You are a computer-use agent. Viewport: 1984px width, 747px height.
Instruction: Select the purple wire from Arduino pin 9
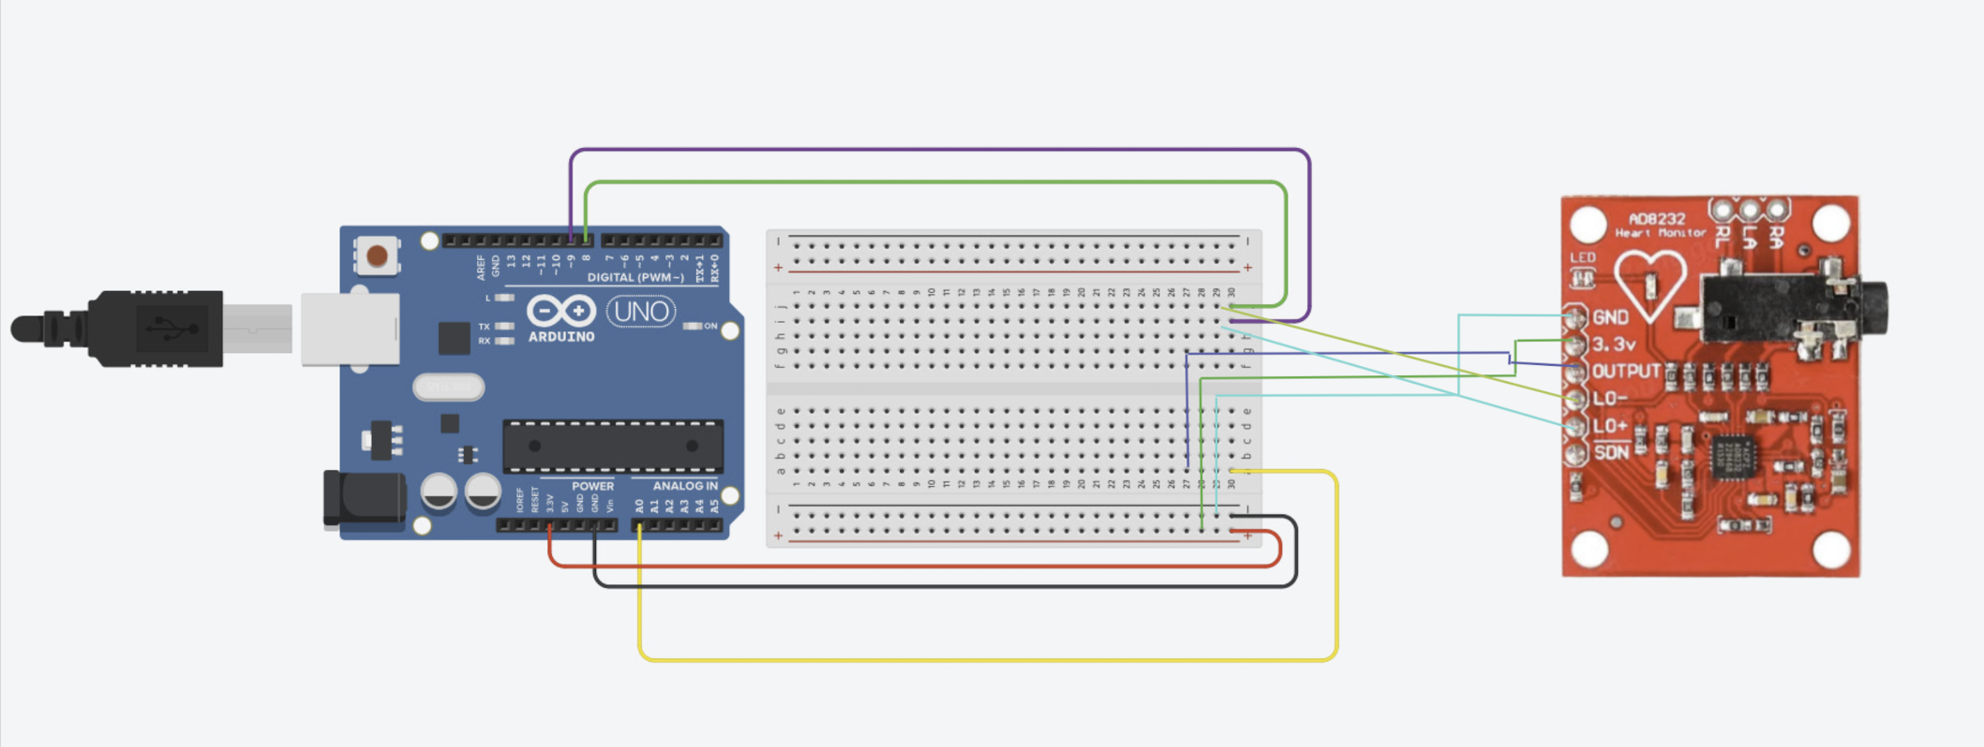[940, 150]
